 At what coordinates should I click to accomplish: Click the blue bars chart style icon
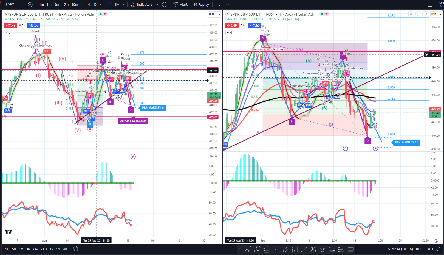pos(110,4)
